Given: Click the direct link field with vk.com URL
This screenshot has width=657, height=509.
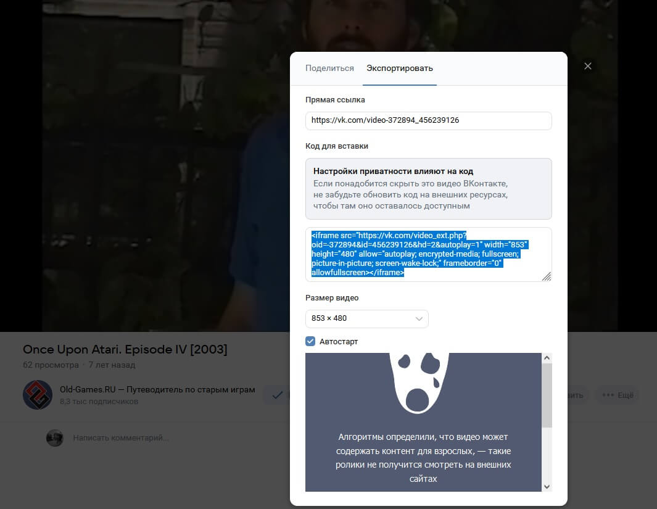Looking at the screenshot, I should [x=428, y=121].
